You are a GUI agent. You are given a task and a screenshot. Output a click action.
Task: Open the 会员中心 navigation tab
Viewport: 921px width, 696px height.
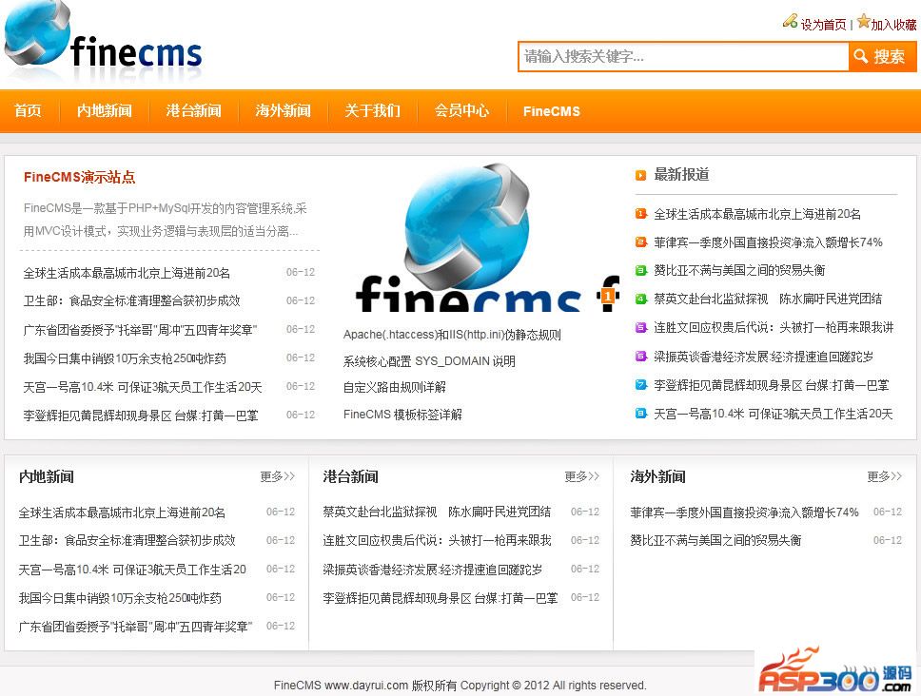[461, 110]
